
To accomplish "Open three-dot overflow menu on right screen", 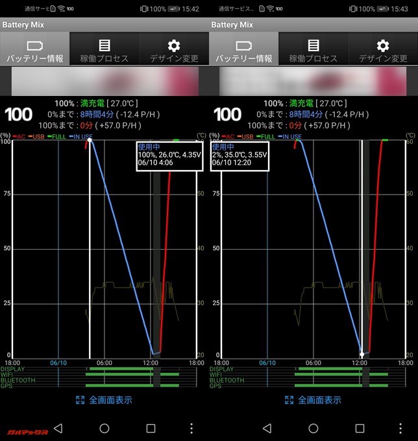I will point(400,428).
